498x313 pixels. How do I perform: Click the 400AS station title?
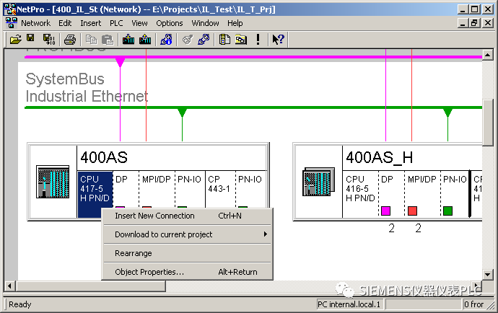coord(104,157)
